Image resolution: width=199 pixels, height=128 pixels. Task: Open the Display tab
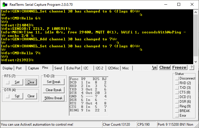[x=8, y=68]
